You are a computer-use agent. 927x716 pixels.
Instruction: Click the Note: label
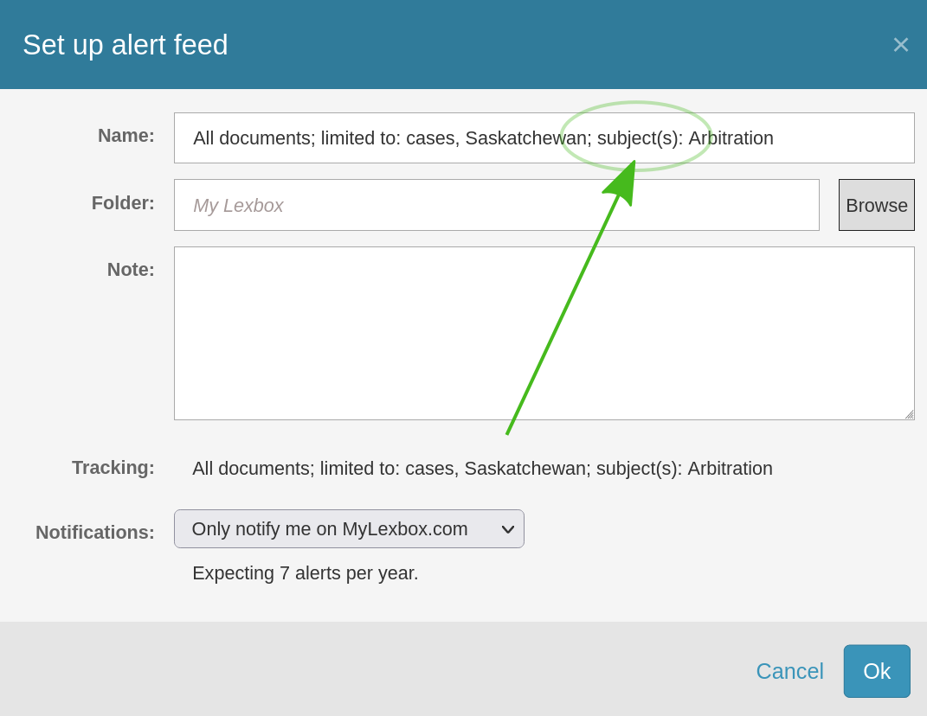coord(131,270)
